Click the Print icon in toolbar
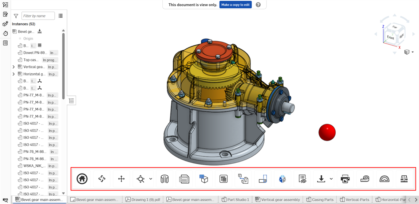This screenshot has height=204, width=419. point(345,179)
